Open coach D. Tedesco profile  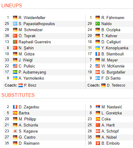pyautogui.click(x=116, y=85)
